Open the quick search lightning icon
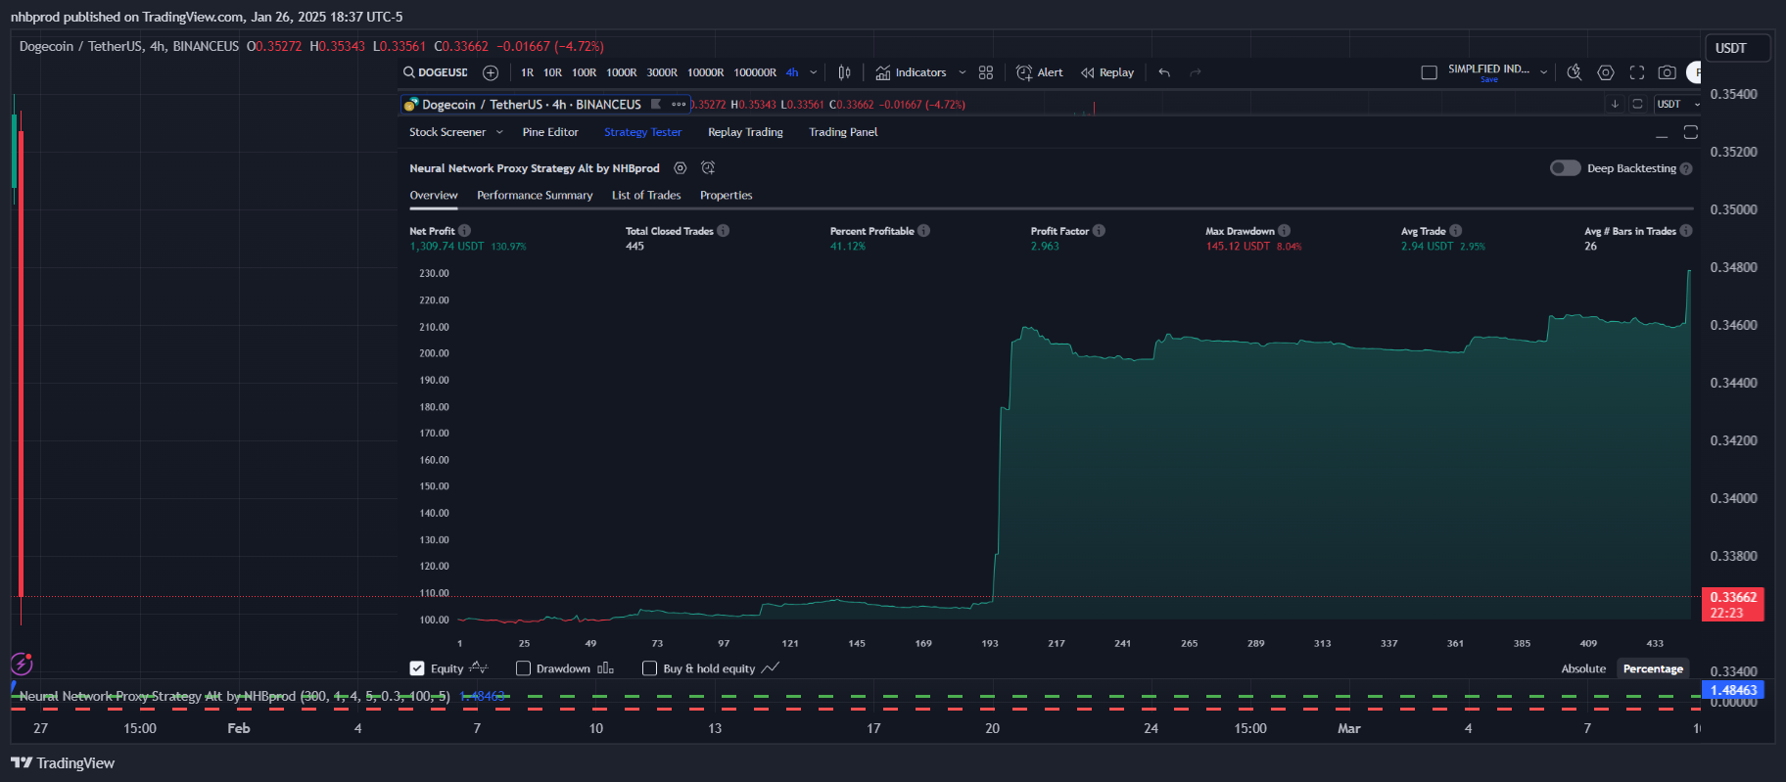Image resolution: width=1786 pixels, height=782 pixels. pyautogui.click(x=1574, y=72)
